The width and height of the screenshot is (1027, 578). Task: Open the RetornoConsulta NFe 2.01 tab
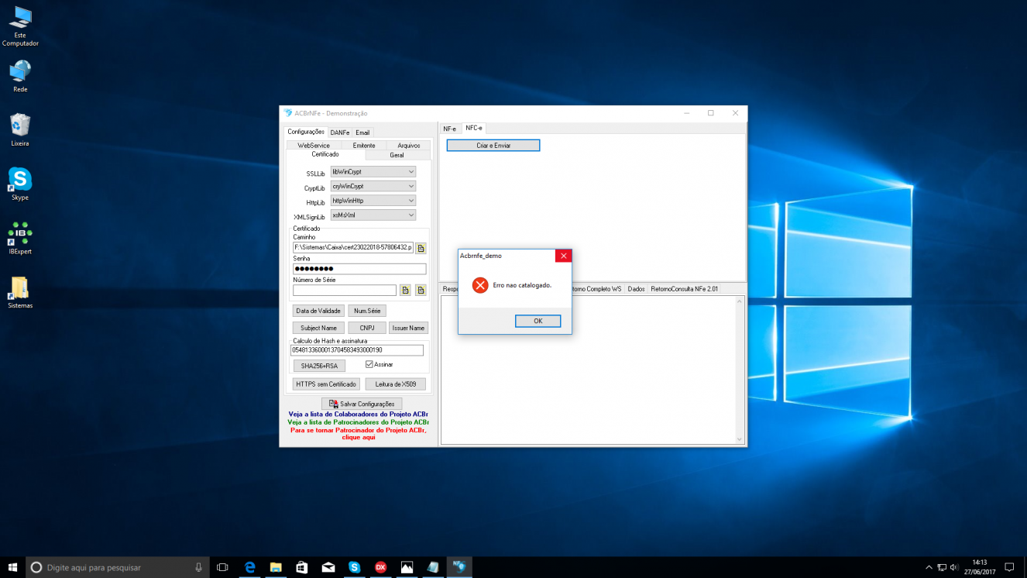click(x=685, y=289)
